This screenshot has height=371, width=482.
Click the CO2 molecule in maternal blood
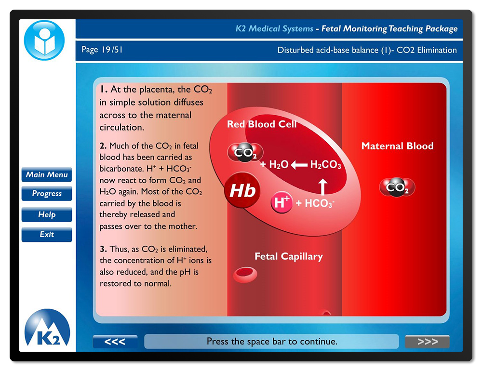point(397,188)
